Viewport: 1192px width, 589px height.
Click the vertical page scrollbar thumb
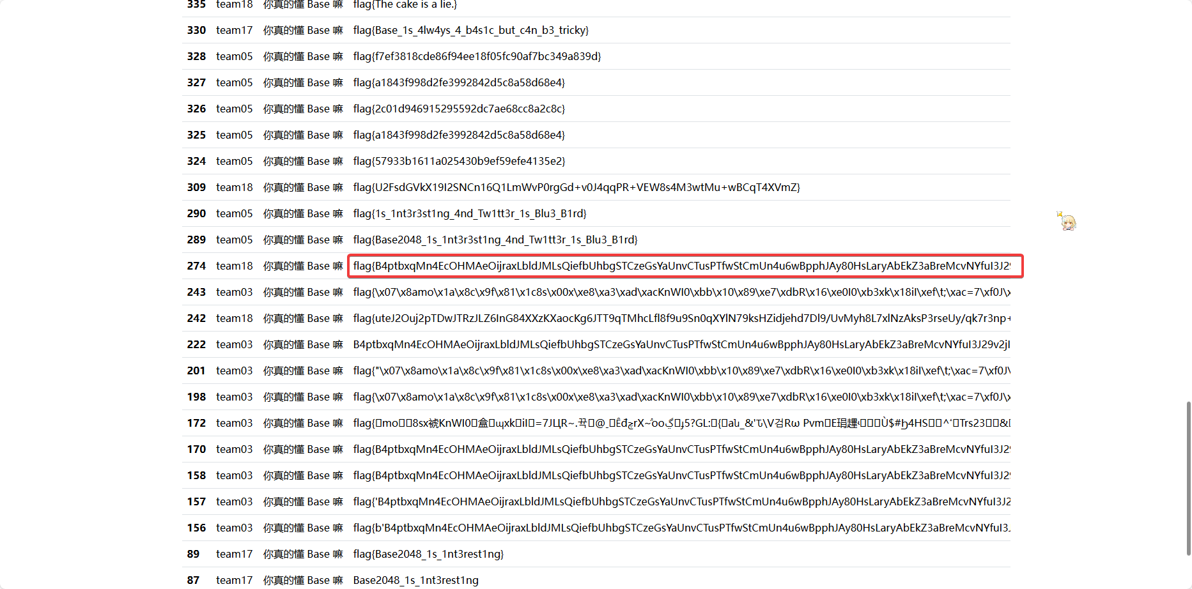[x=1188, y=478]
